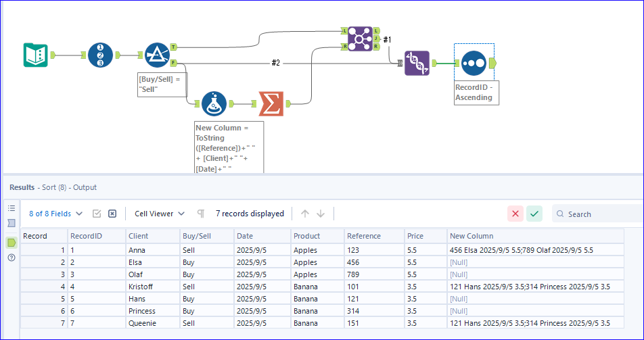Click the Join tool's L input anchor

344,31
